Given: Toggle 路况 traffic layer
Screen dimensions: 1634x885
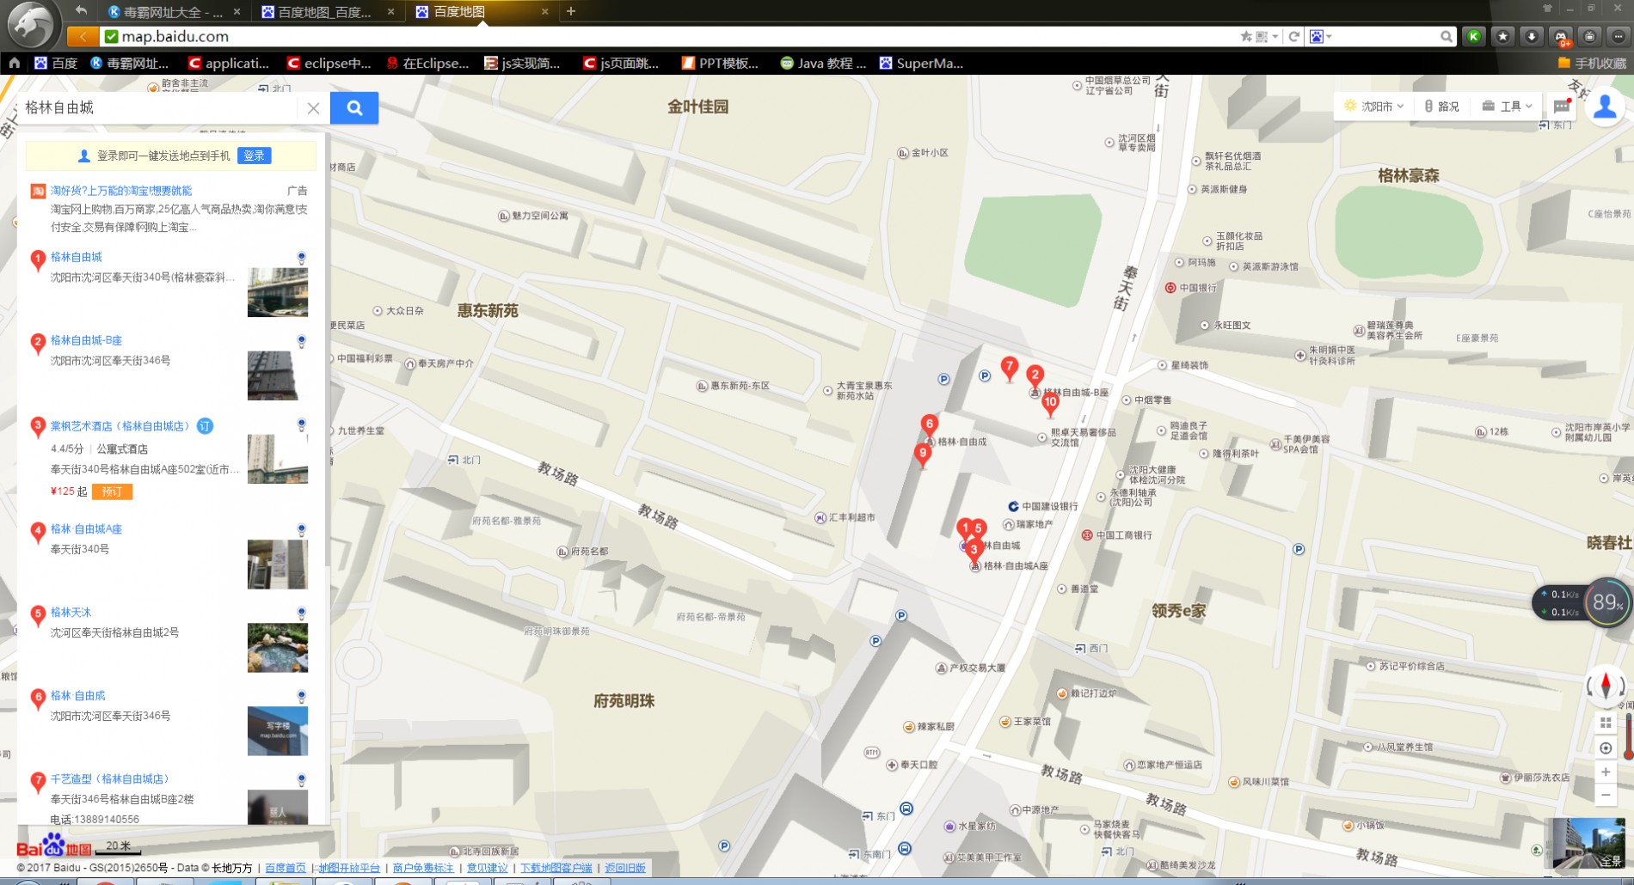Looking at the screenshot, I should pos(1442,107).
